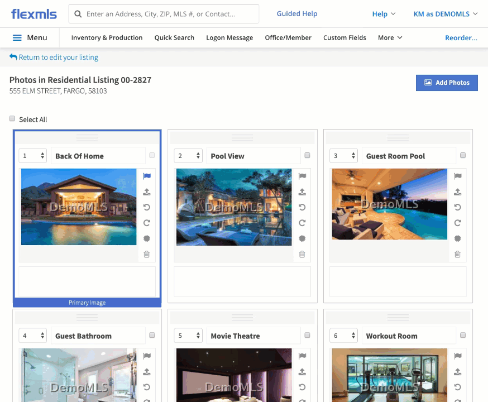Click the upload icon on Guest Bathroom photo
Viewport: 488px width, 402px height.
pyautogui.click(x=147, y=371)
